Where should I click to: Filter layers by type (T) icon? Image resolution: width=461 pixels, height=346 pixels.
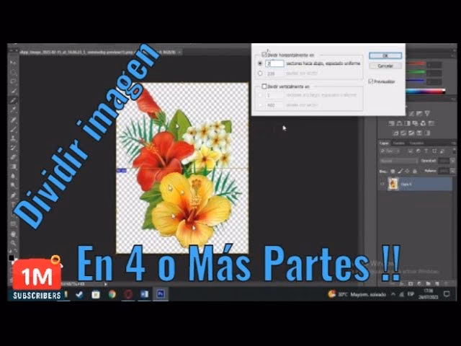coord(426,151)
